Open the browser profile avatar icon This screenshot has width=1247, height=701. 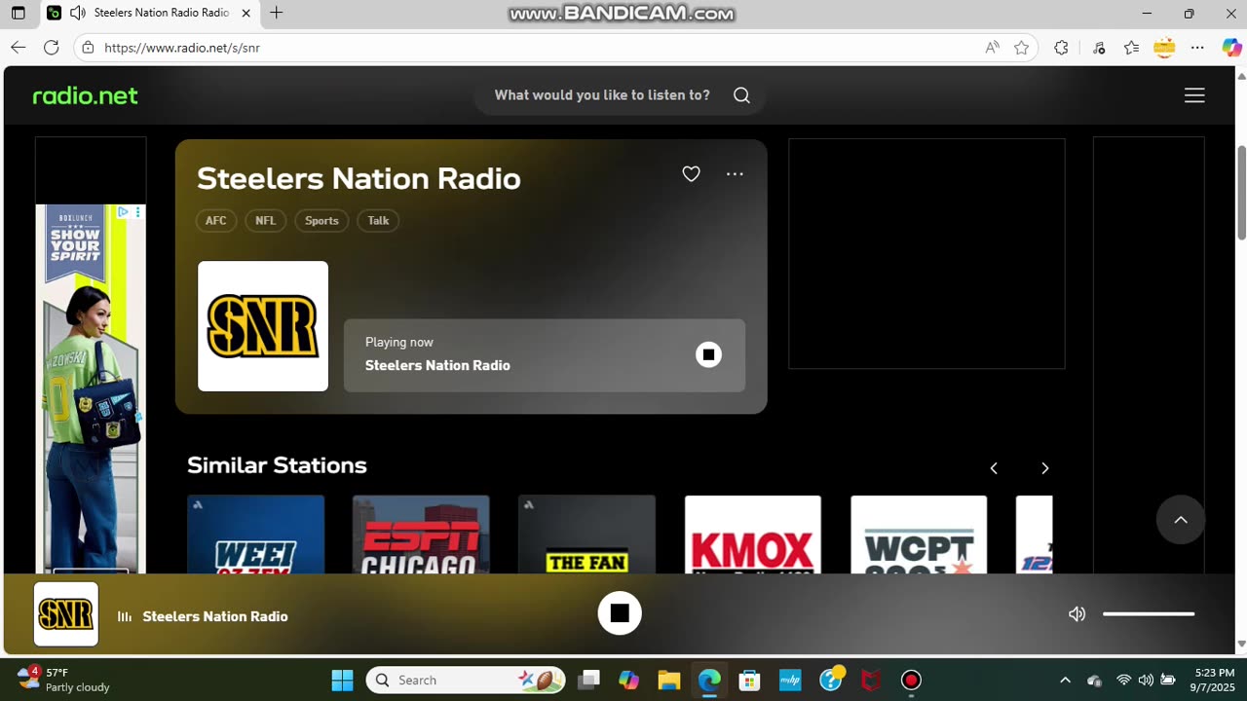point(1164,47)
